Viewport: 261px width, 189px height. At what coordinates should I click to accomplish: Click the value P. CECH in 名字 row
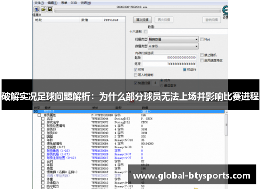pos(147,119)
